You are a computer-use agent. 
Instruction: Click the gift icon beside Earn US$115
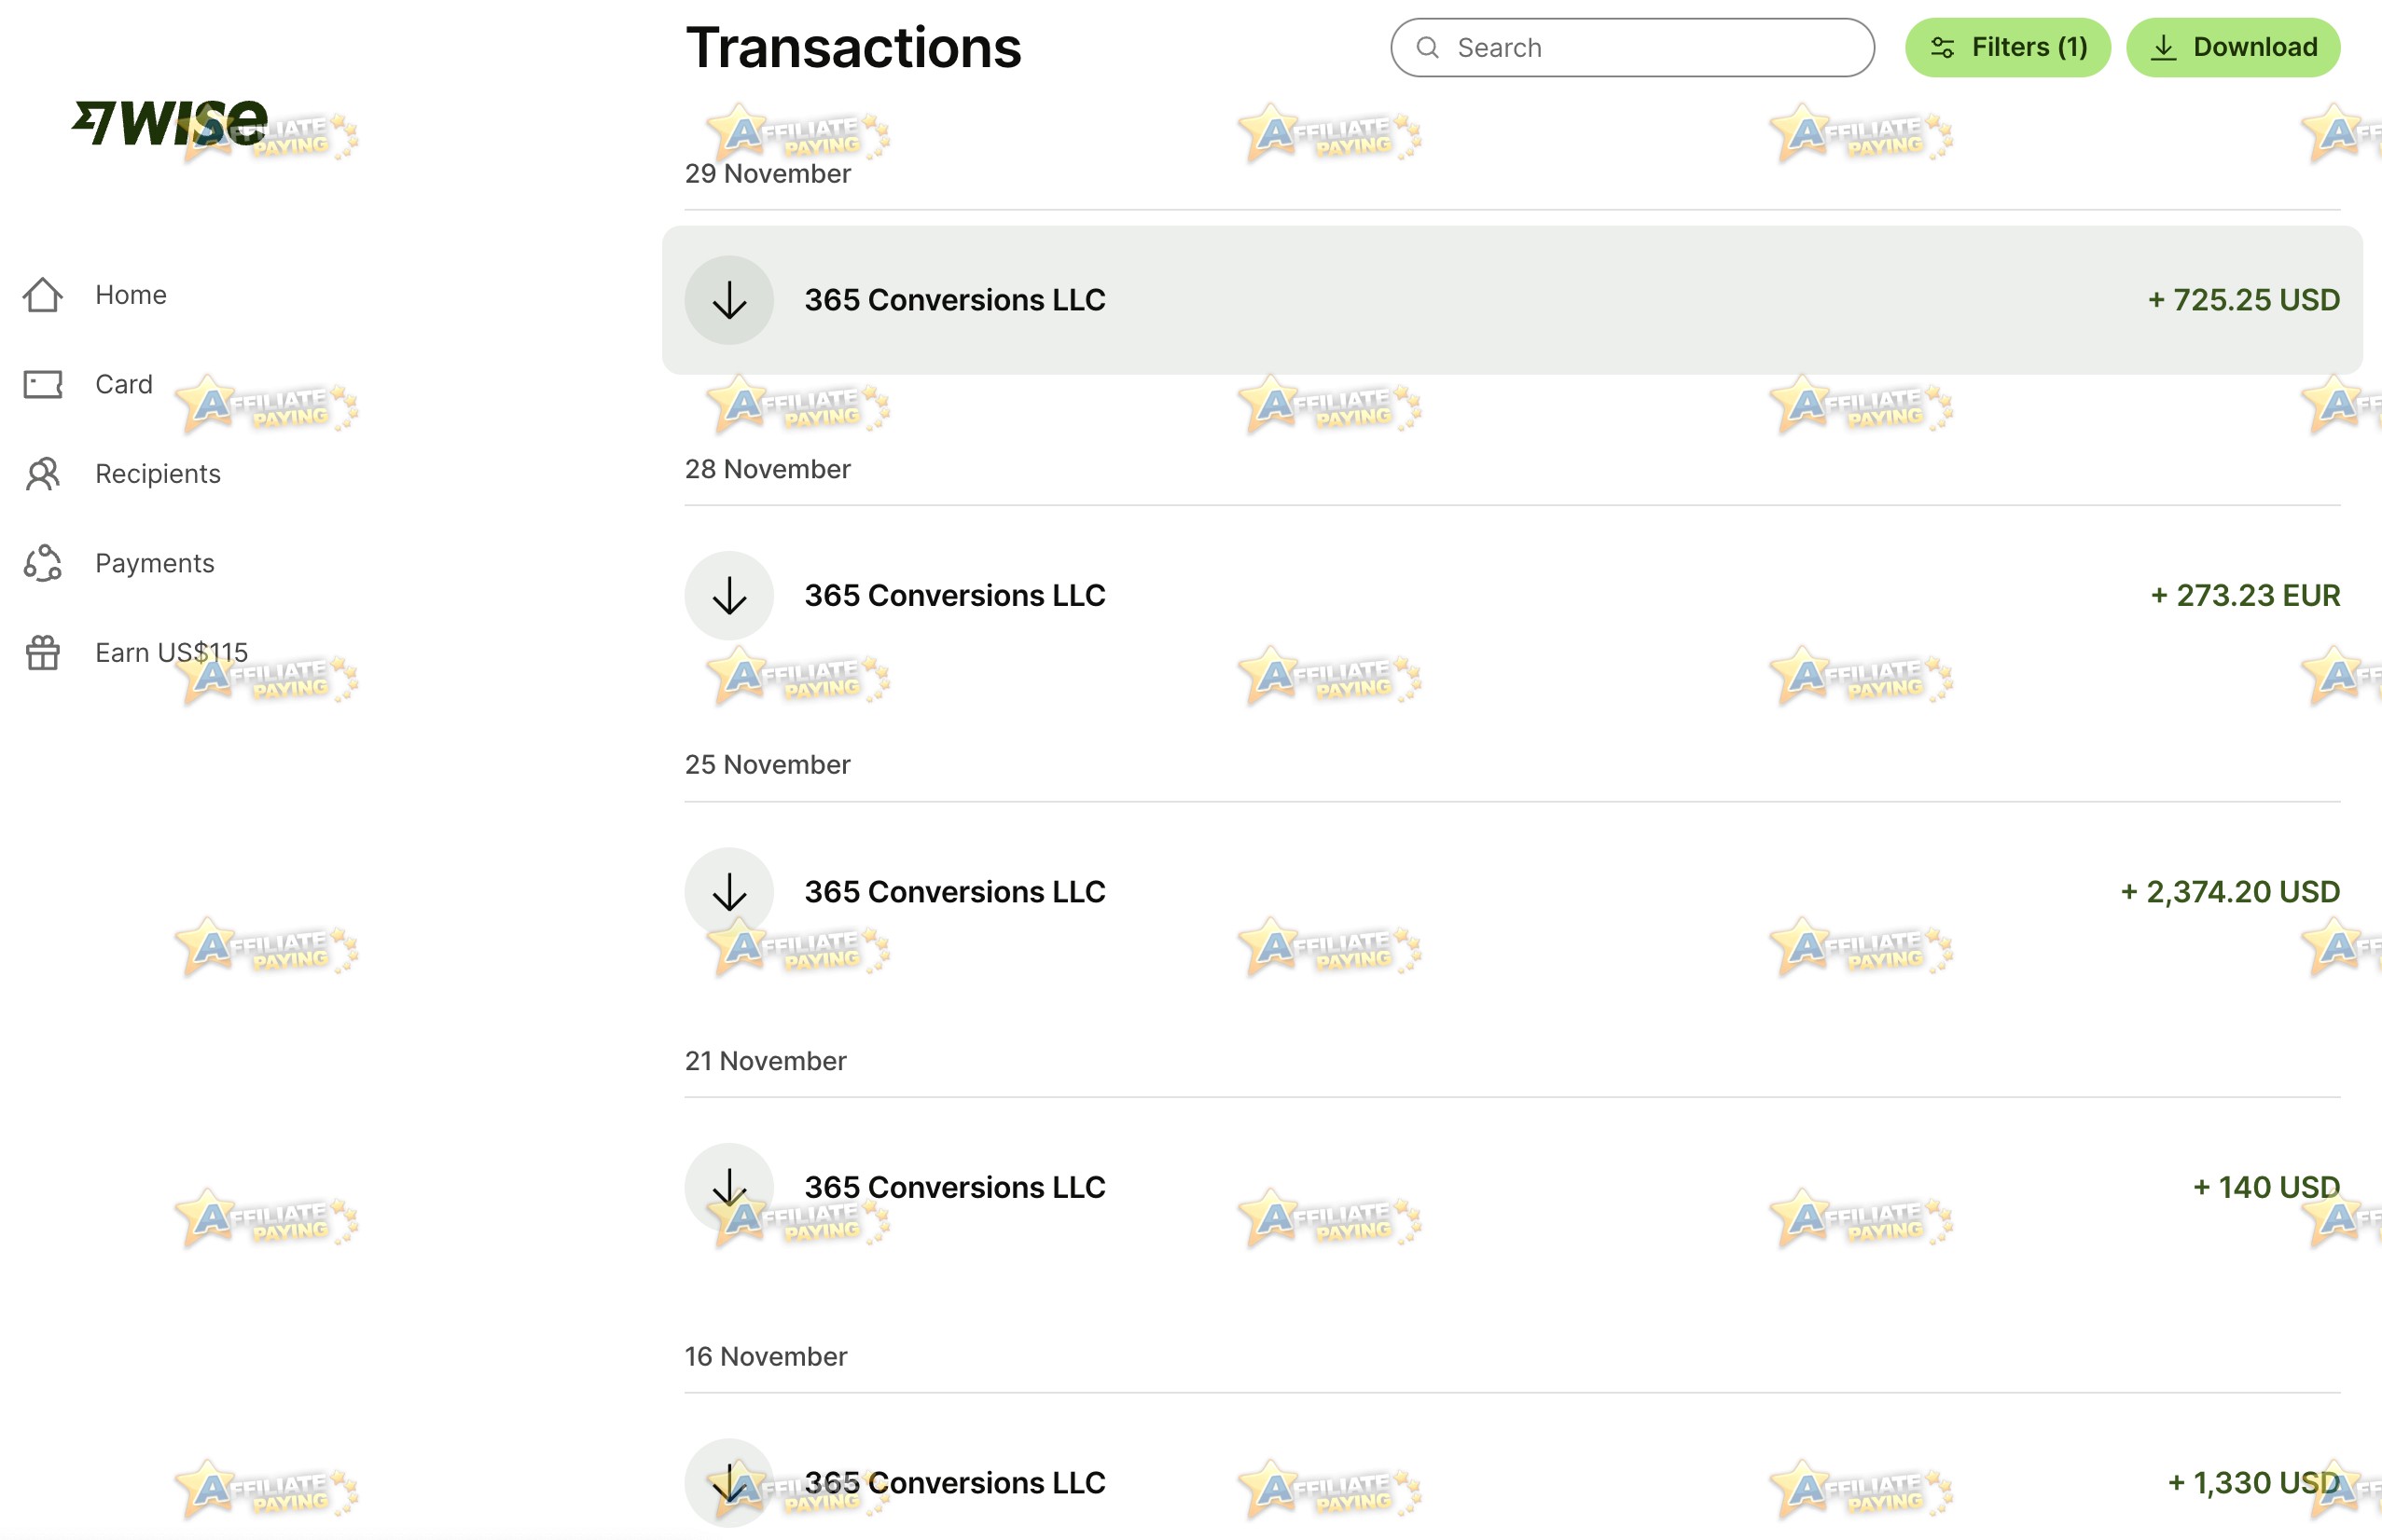coord(43,653)
